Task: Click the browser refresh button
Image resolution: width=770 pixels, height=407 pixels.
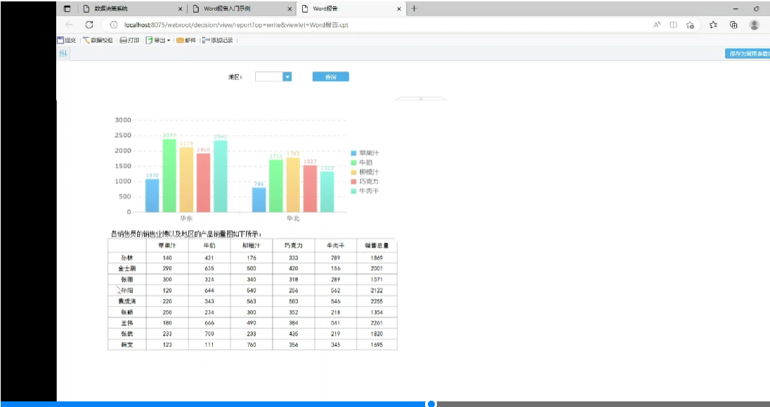Action: [x=89, y=25]
